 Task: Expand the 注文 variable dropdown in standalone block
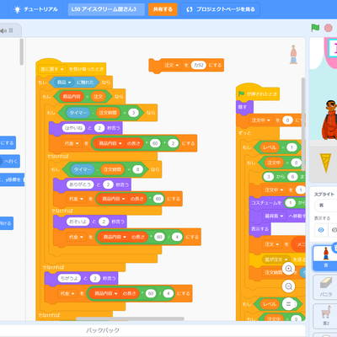point(172,65)
